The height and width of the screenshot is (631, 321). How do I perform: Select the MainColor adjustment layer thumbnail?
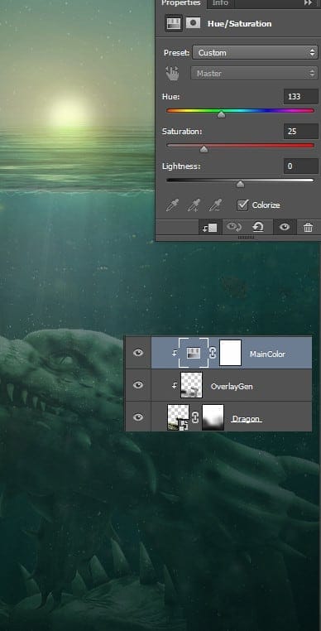(x=194, y=353)
